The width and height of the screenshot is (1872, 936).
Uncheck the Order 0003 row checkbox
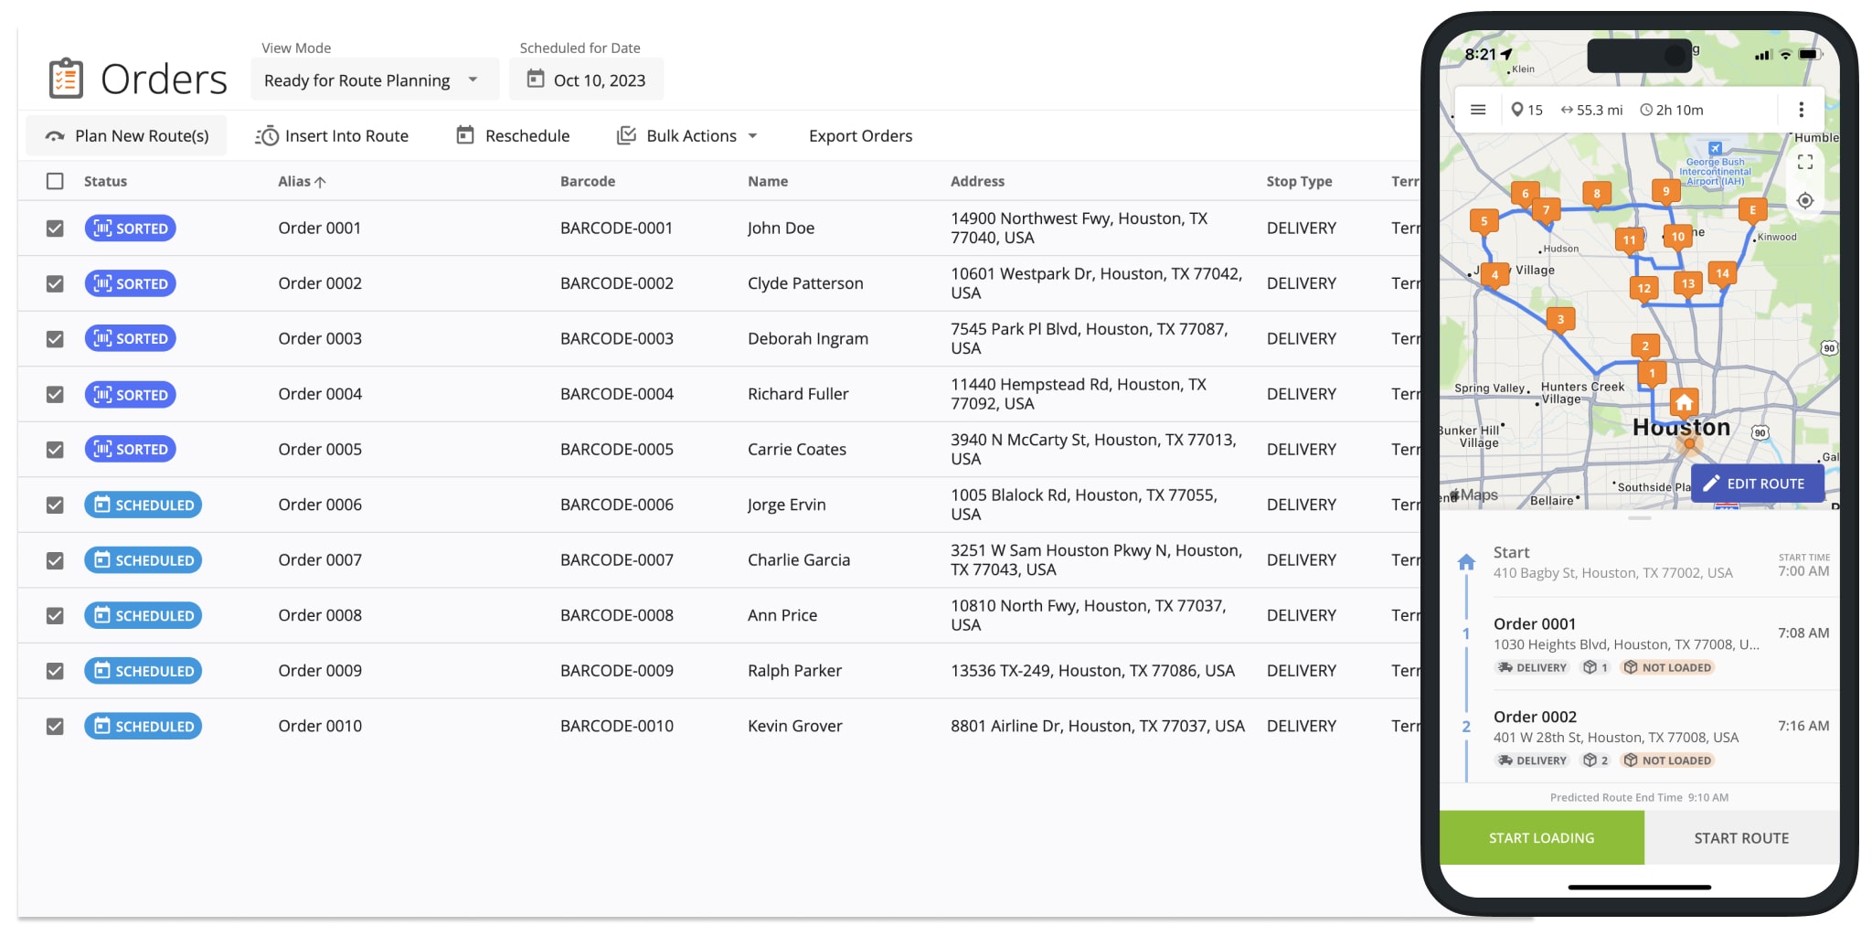tap(55, 339)
